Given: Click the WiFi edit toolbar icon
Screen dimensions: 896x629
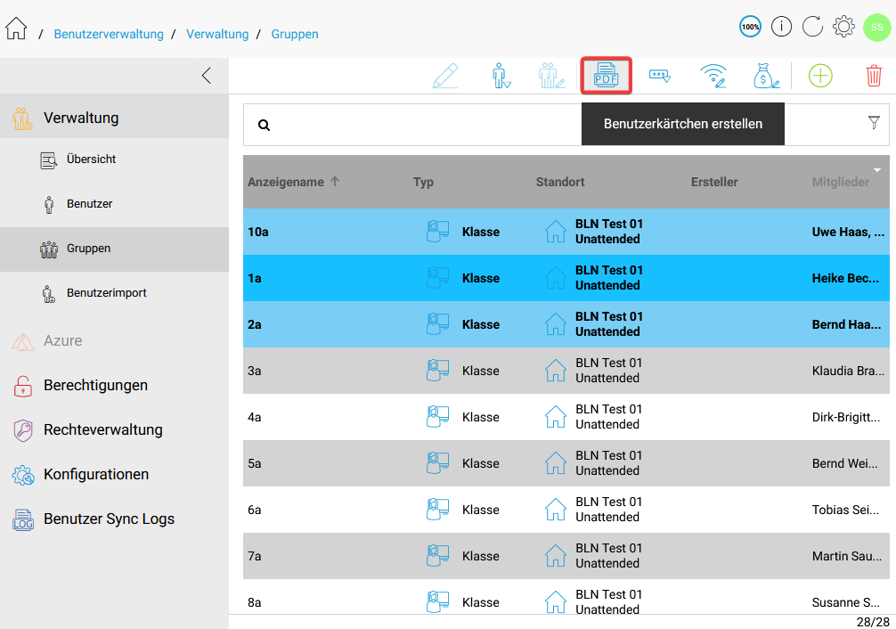Looking at the screenshot, I should click(x=713, y=76).
